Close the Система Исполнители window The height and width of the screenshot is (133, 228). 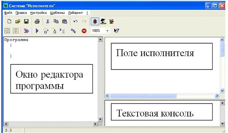pyautogui.click(x=222, y=6)
